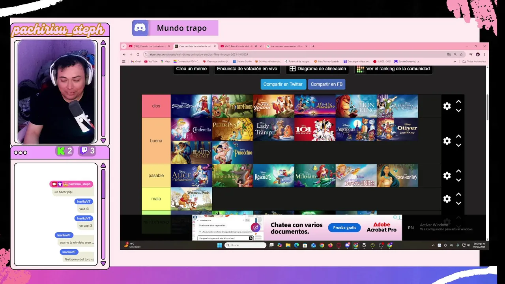This screenshot has height=284, width=505.
Task: Click Compartir en FB
Action: (326, 84)
